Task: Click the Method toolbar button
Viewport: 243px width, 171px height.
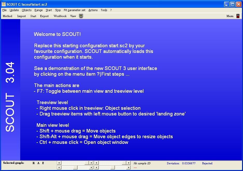Action: click(x=8, y=16)
